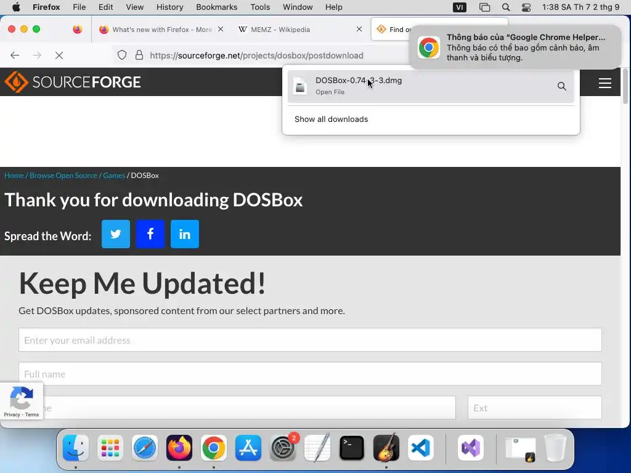Click the Full name input field
Screen dimensions: 631x473
pos(310,374)
